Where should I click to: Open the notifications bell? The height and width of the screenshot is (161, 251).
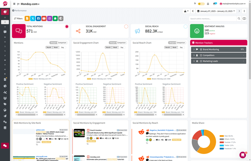[208, 4]
